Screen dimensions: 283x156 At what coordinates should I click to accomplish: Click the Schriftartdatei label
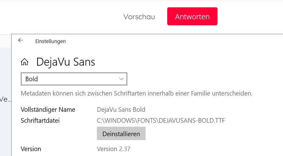[x=40, y=120]
